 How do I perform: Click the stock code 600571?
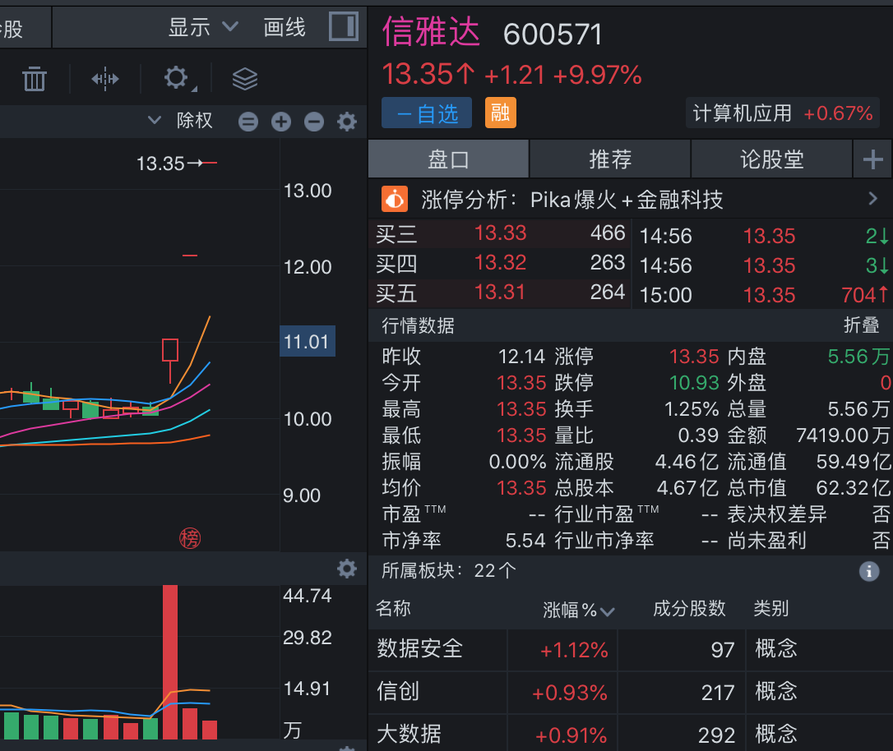(553, 35)
